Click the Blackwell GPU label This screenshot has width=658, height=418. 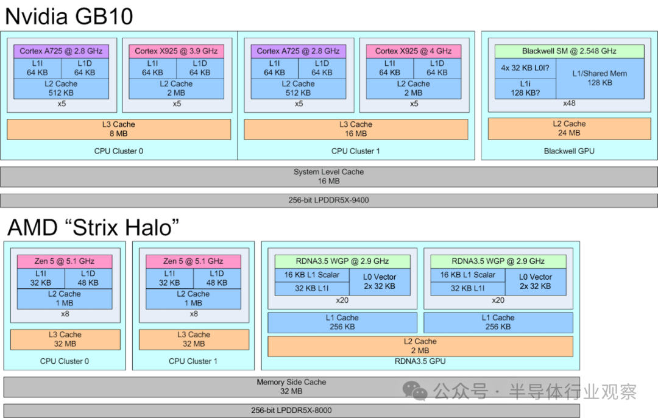[x=568, y=151]
